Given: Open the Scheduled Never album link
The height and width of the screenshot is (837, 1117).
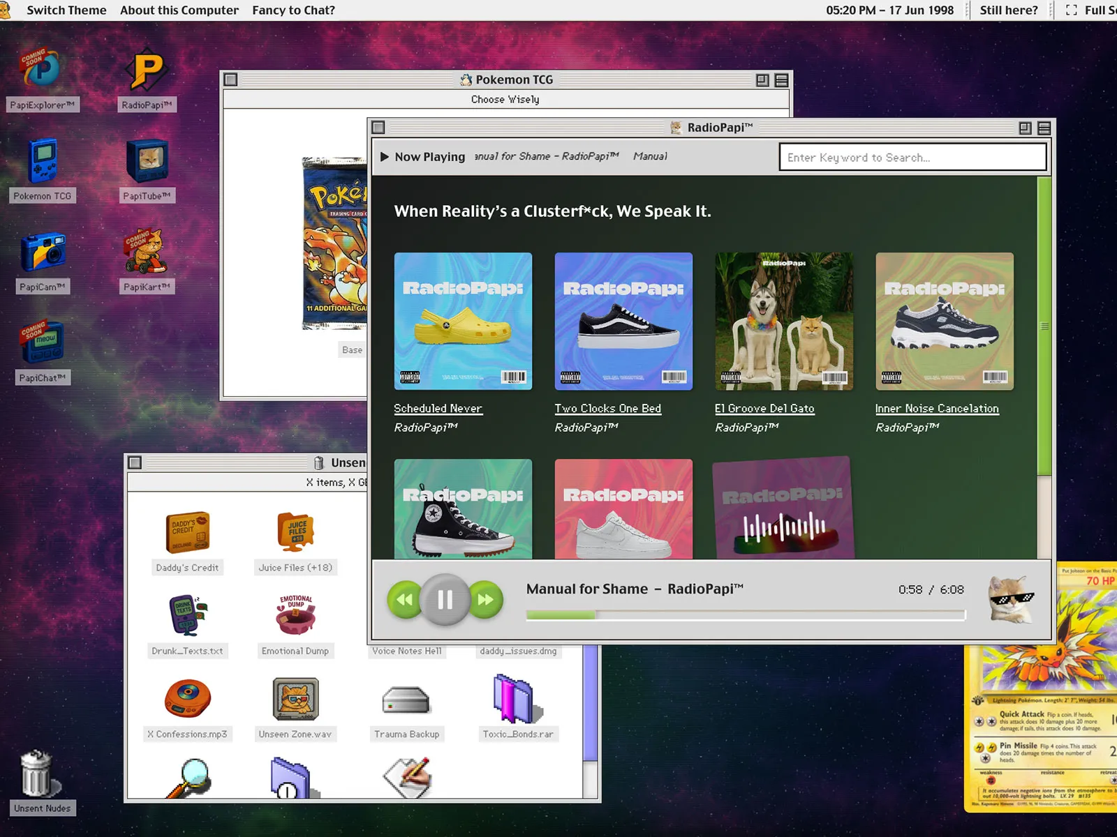Looking at the screenshot, I should tap(438, 408).
